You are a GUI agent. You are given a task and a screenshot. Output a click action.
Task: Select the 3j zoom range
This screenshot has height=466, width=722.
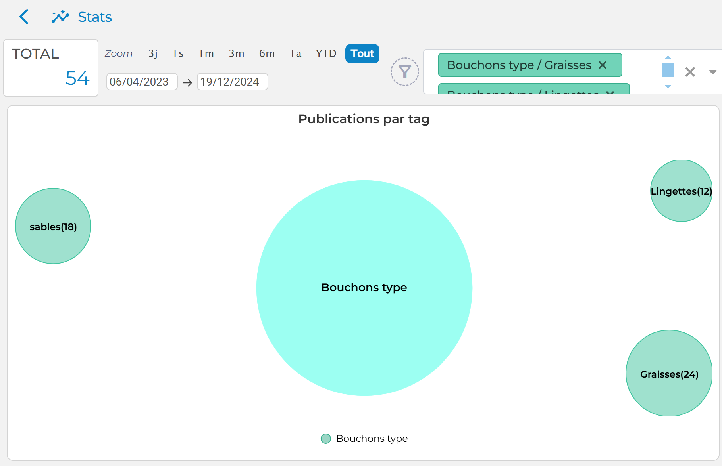[153, 53]
